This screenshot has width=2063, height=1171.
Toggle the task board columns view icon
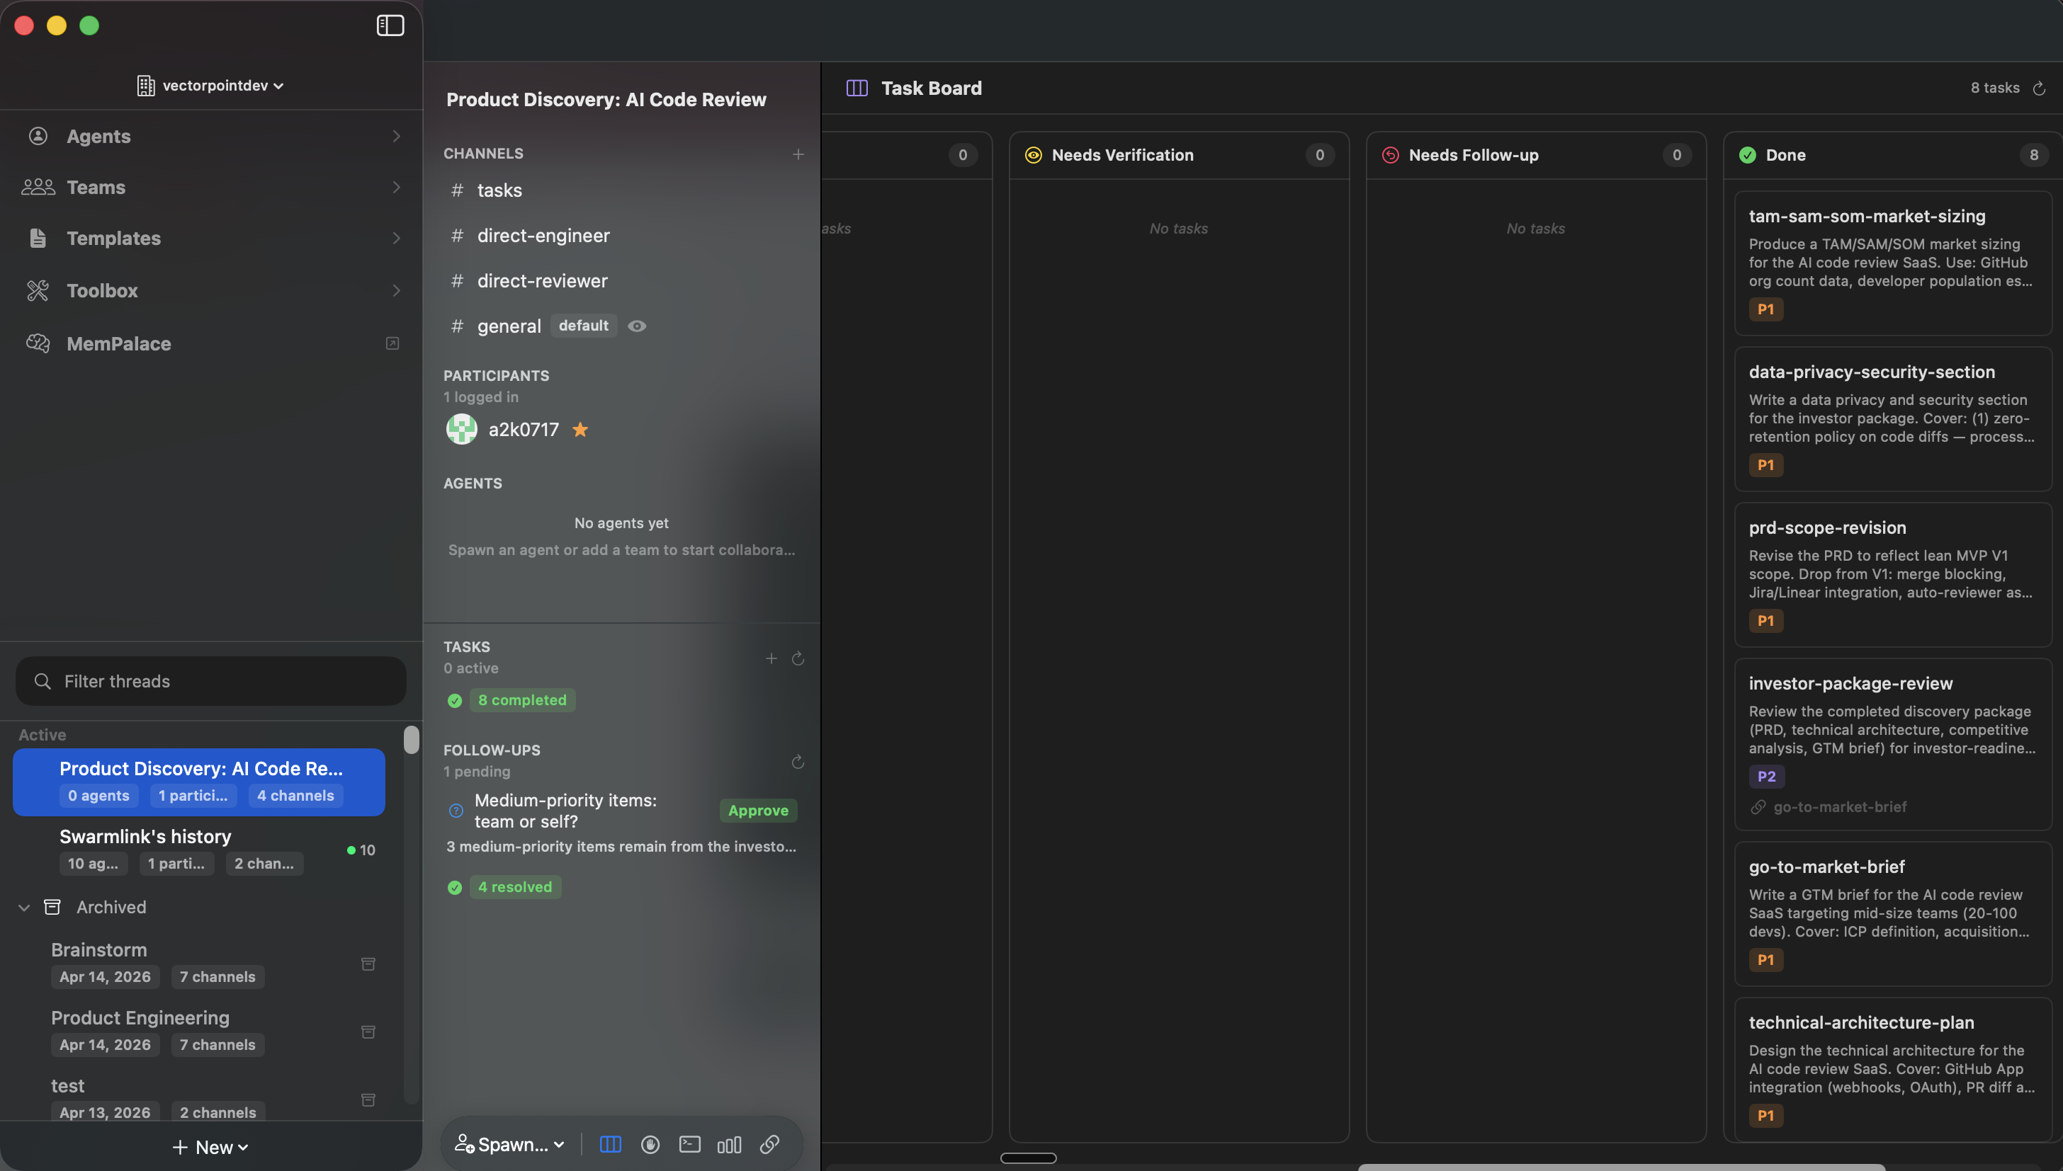[611, 1145]
